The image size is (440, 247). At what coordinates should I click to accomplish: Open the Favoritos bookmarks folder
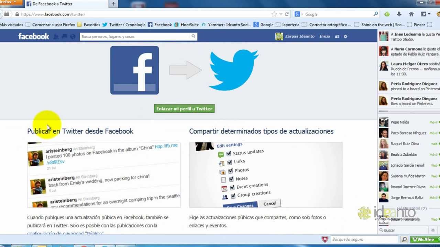[x=89, y=25]
